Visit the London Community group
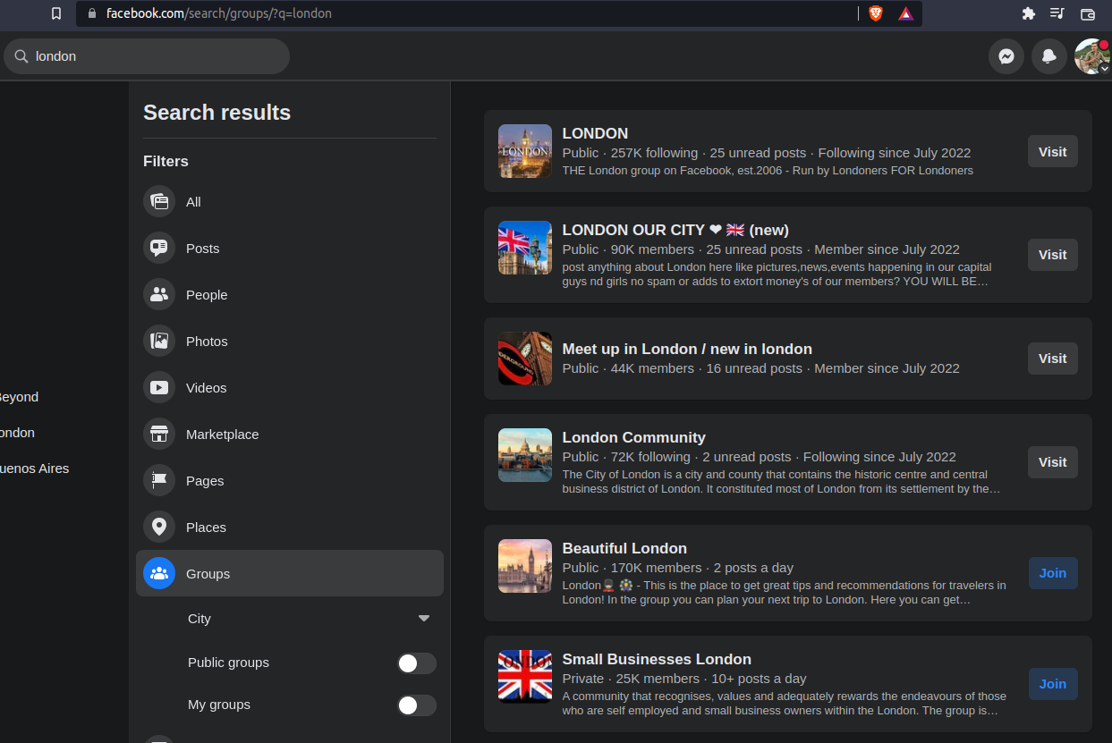 (x=1053, y=462)
